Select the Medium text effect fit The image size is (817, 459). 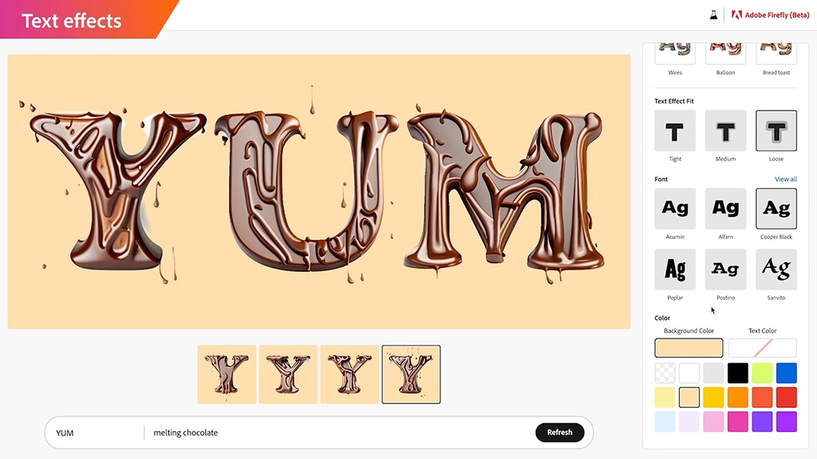coord(725,131)
